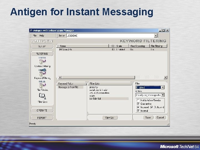Open the Server dropdown arrow
The height and width of the screenshot is (150, 200).
point(156,36)
